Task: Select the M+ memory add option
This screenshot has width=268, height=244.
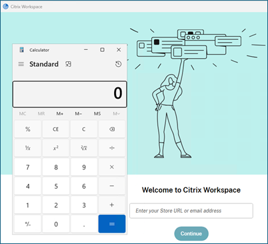Action: (x=59, y=114)
